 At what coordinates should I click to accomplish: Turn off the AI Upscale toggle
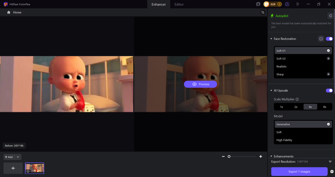329,90
